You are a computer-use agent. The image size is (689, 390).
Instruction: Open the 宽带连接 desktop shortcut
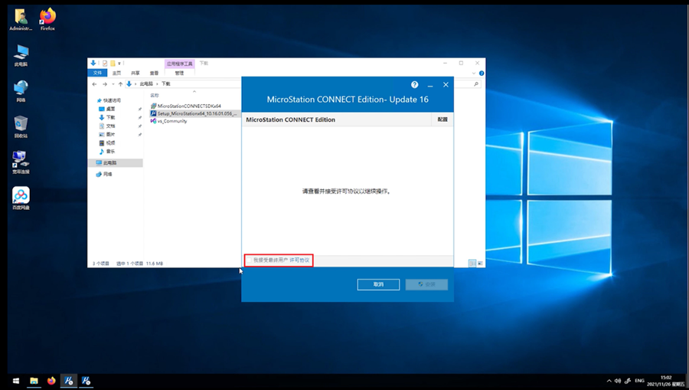[21, 162]
